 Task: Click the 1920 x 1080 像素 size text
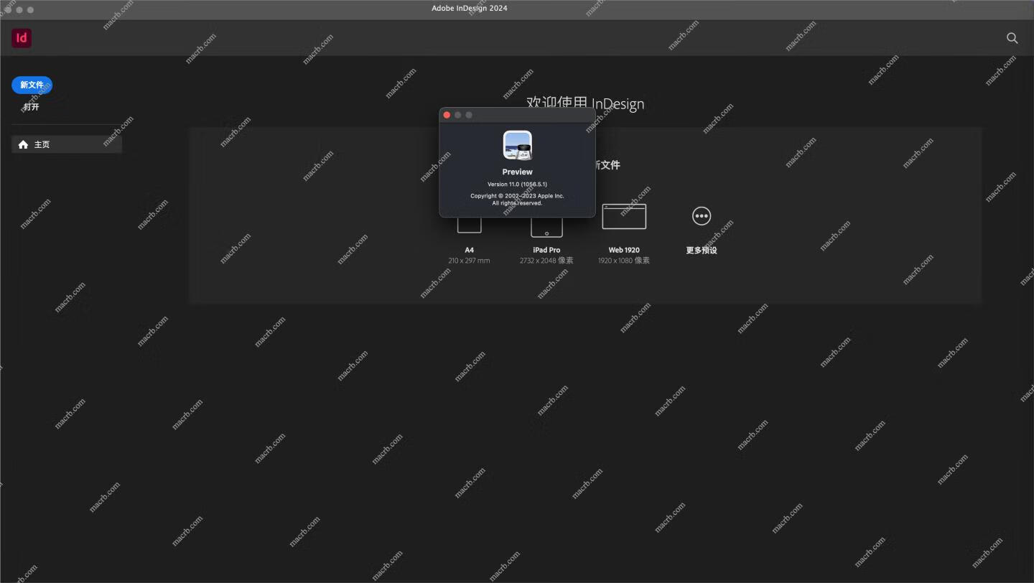coord(624,261)
